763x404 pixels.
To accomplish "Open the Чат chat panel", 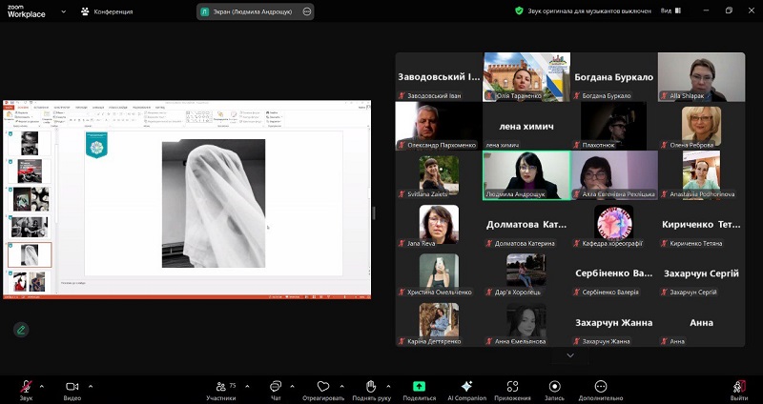I will 275,387.
